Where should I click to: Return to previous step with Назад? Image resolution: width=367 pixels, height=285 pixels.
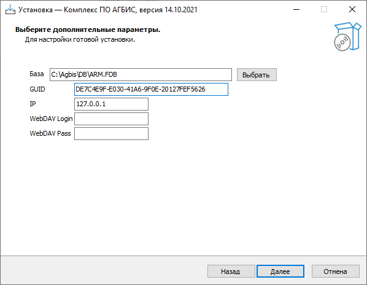(x=231, y=271)
